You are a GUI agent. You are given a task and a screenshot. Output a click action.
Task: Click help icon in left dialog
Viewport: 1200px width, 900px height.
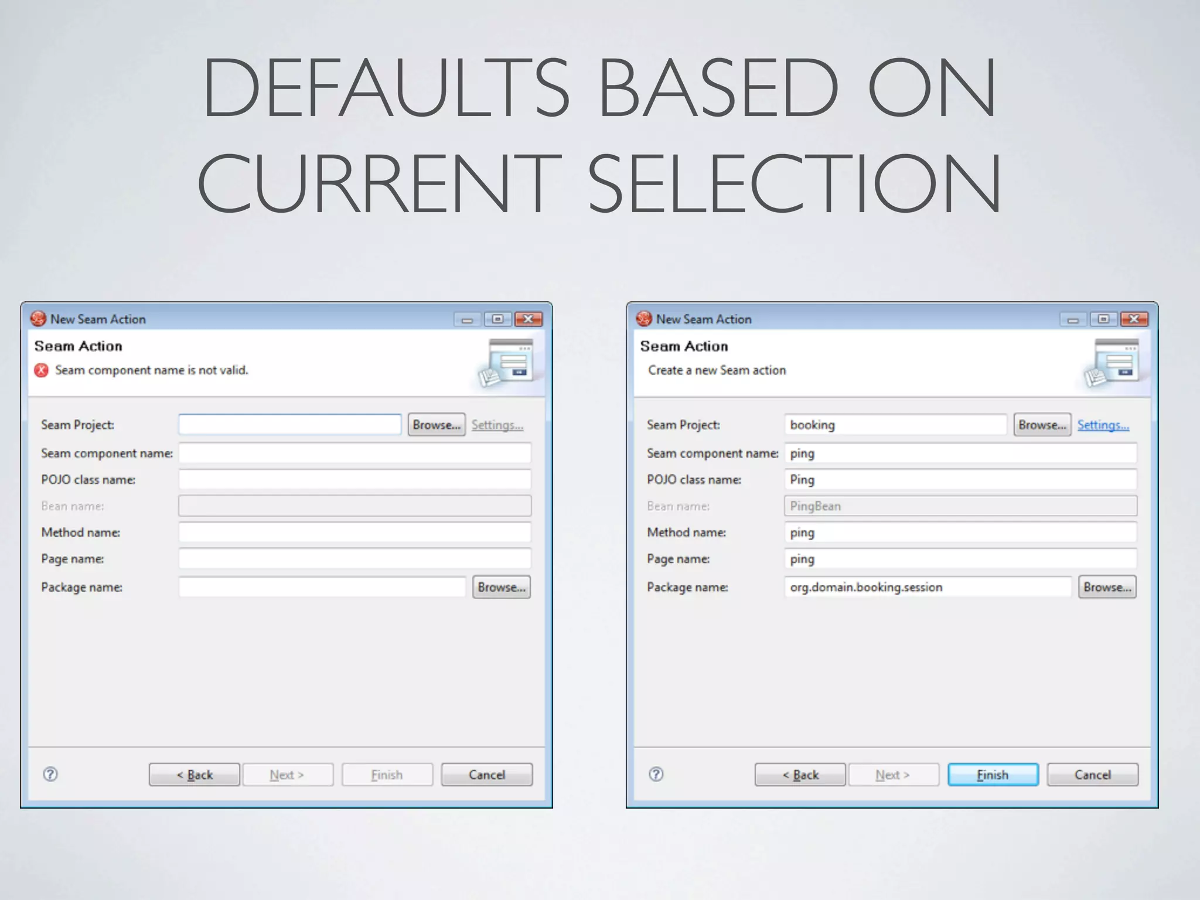tap(50, 774)
